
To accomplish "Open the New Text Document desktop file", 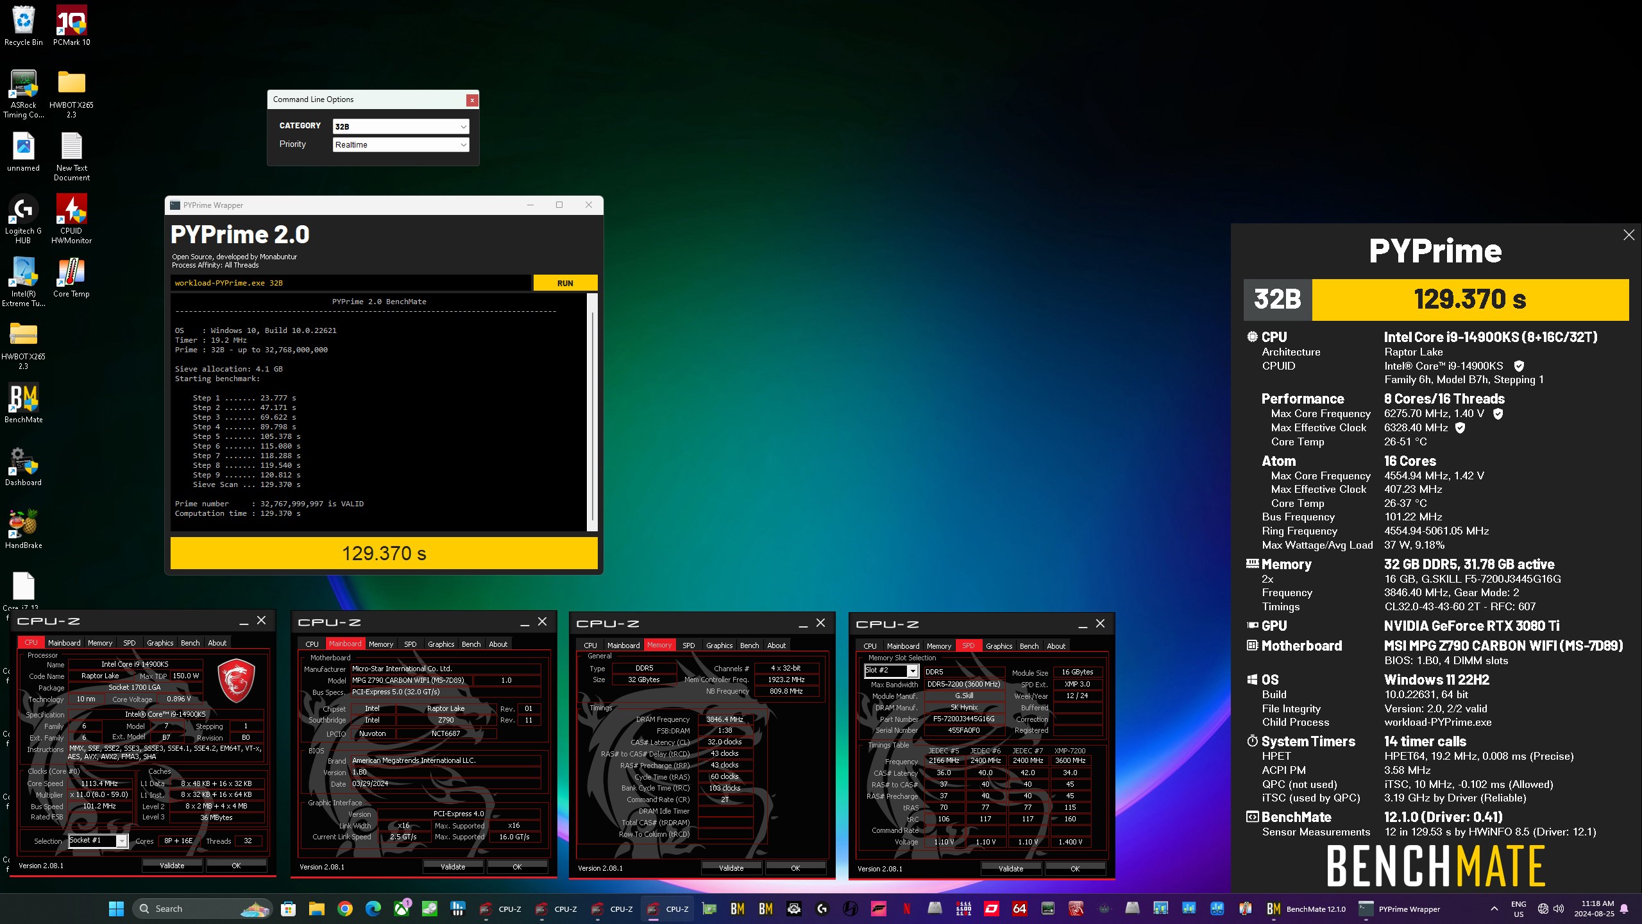I will tap(71, 157).
